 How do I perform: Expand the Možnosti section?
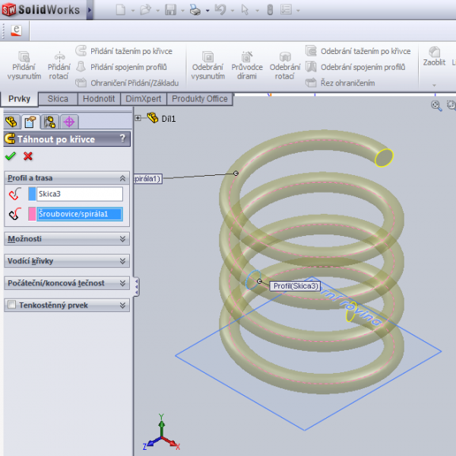coord(66,239)
